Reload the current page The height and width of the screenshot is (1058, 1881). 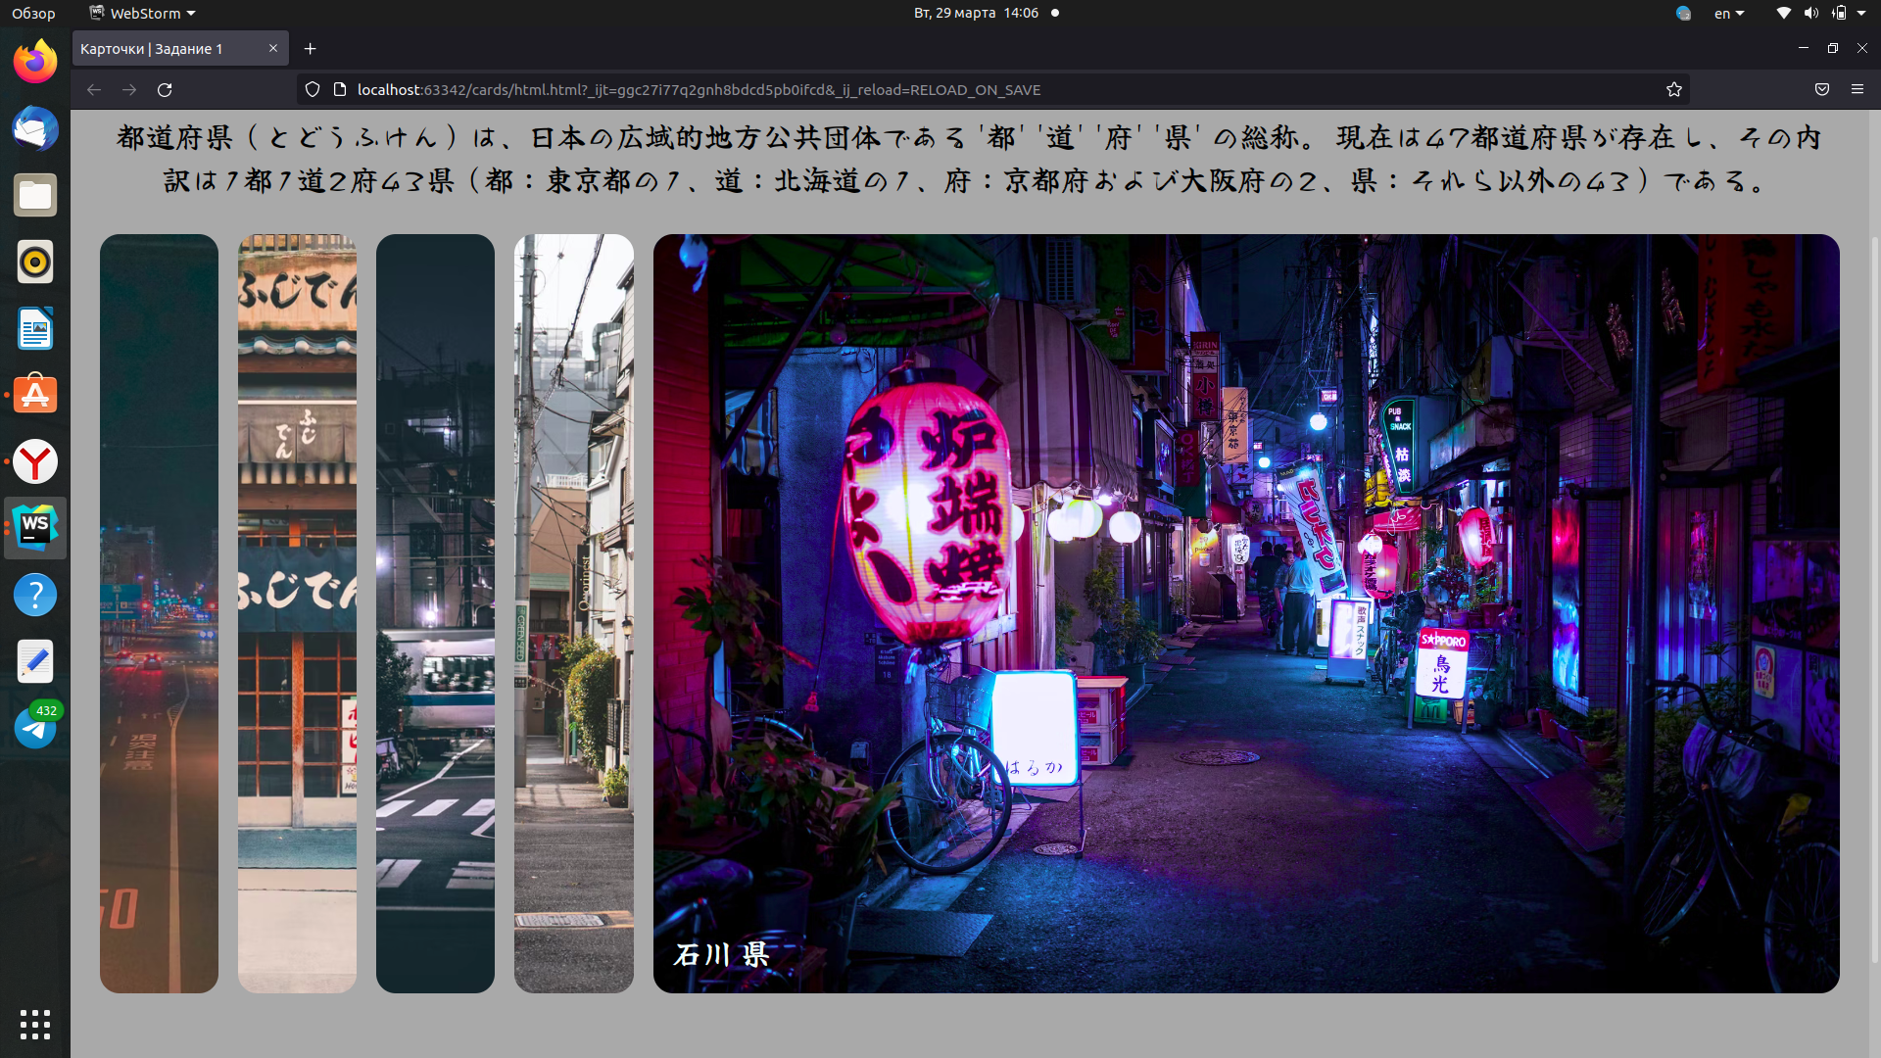[165, 89]
